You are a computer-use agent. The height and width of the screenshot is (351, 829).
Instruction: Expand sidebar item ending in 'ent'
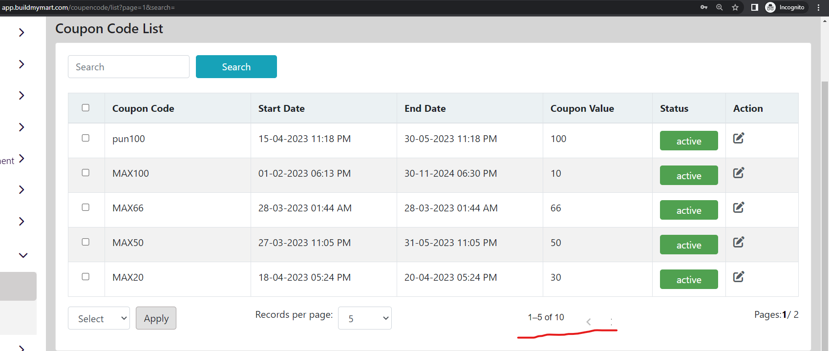(21, 159)
